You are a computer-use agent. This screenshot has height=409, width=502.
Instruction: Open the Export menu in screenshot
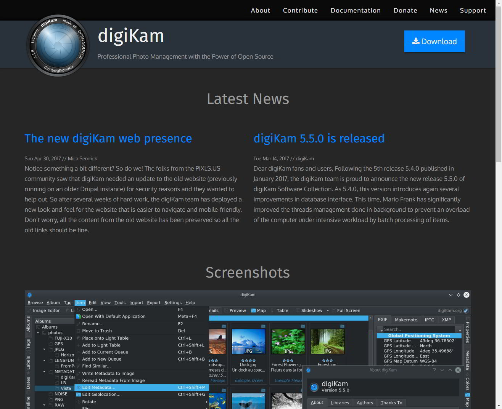click(154, 303)
